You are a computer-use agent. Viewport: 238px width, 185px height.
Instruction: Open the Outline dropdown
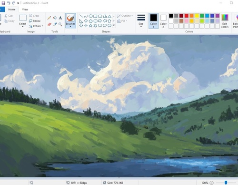[x=125, y=16]
